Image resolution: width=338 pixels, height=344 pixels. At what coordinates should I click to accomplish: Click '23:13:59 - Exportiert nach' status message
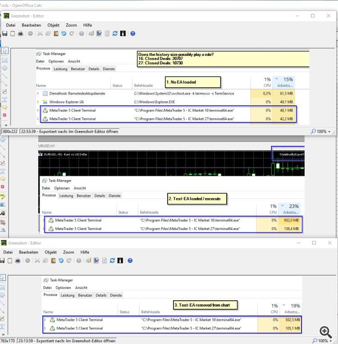point(67,341)
